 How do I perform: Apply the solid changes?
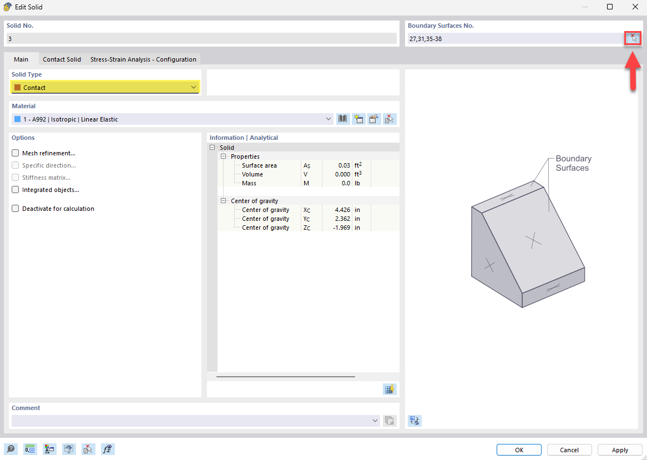pos(619,449)
